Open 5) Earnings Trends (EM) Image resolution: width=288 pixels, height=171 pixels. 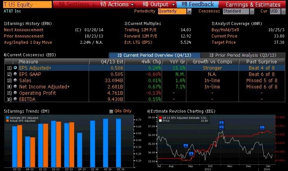(x=27, y=111)
